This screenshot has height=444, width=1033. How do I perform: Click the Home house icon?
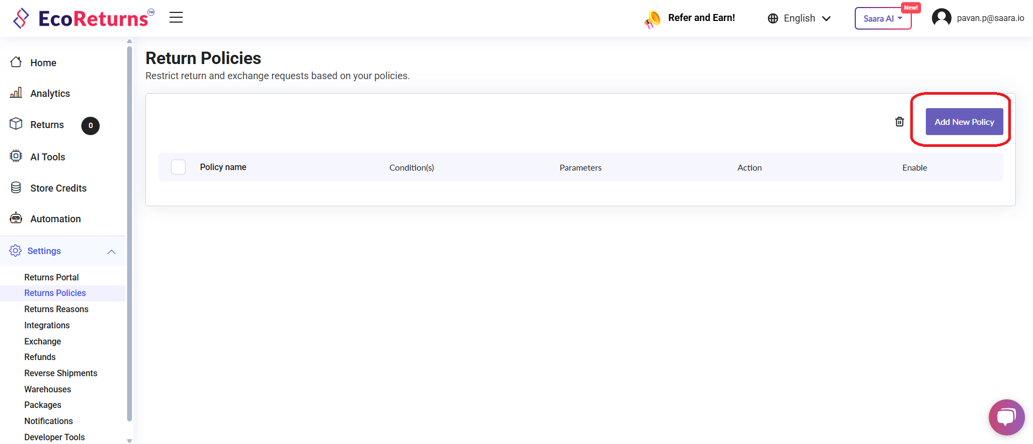coord(16,62)
